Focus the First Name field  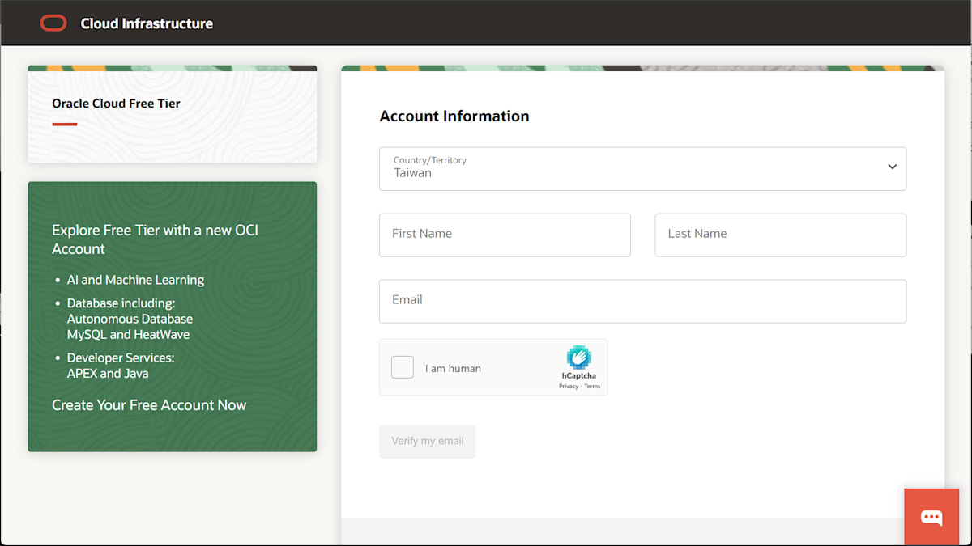tap(505, 235)
